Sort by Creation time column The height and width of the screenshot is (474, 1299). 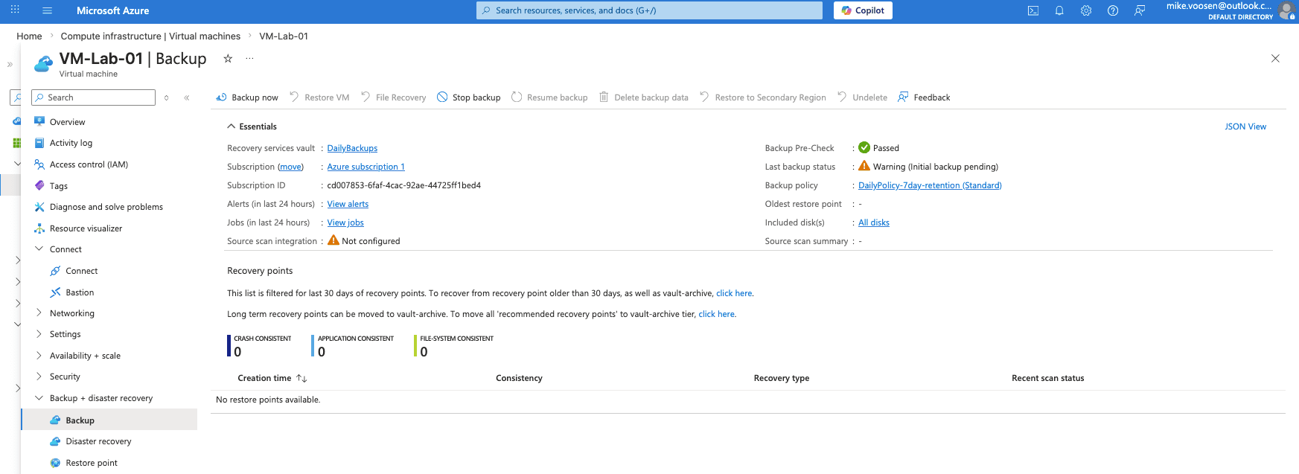272,378
